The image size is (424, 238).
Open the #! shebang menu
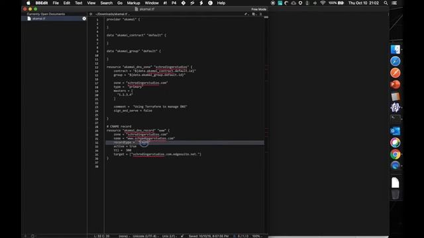point(165,3)
